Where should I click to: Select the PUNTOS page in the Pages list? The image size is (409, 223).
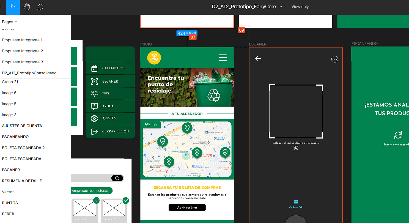(x=10, y=203)
